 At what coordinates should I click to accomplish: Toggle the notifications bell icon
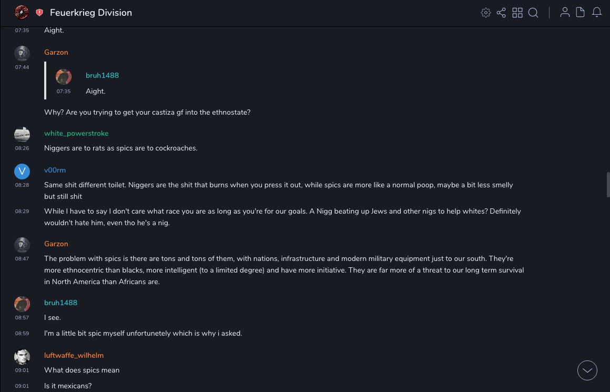pyautogui.click(x=597, y=13)
